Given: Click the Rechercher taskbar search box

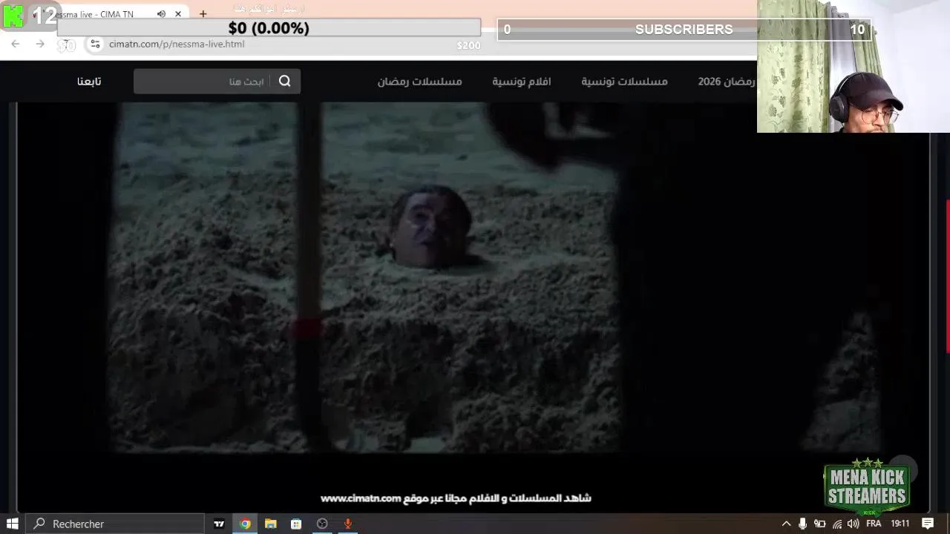Looking at the screenshot, I should point(115,524).
